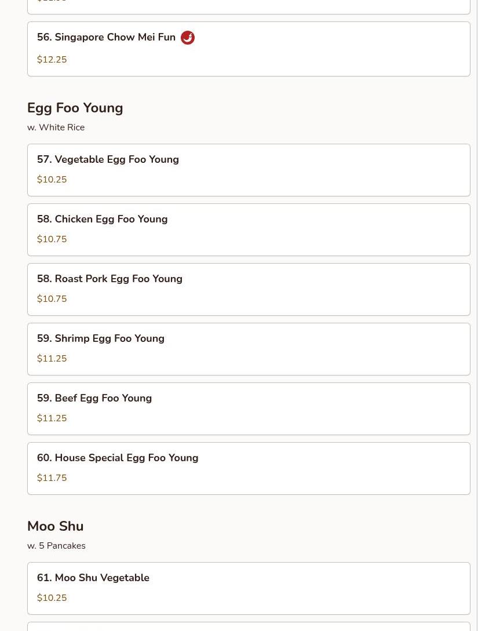489x631 pixels.
Task: Click the 'w. White Rice' subtitle text
Action: tap(56, 127)
